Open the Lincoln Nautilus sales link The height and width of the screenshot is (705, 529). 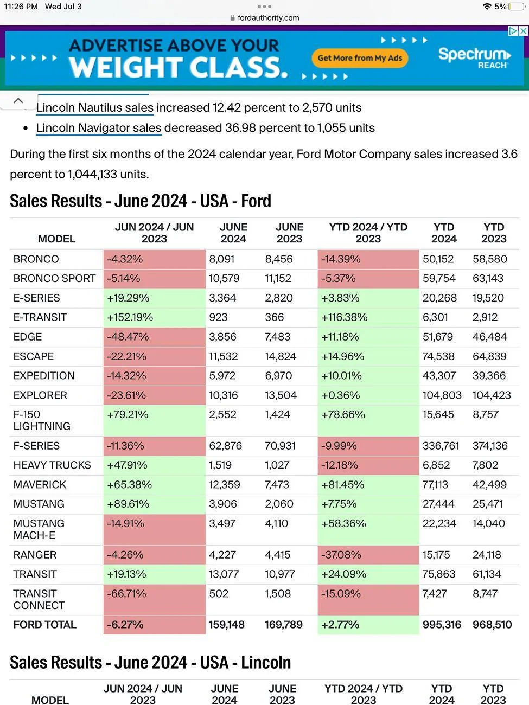click(x=95, y=107)
